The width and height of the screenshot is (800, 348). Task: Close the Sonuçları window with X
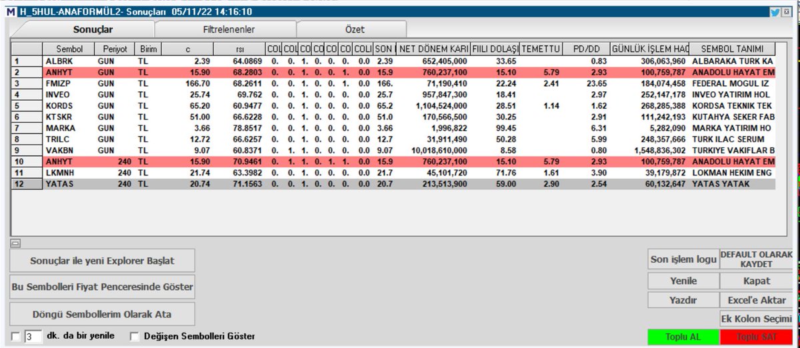pyautogui.click(x=786, y=12)
